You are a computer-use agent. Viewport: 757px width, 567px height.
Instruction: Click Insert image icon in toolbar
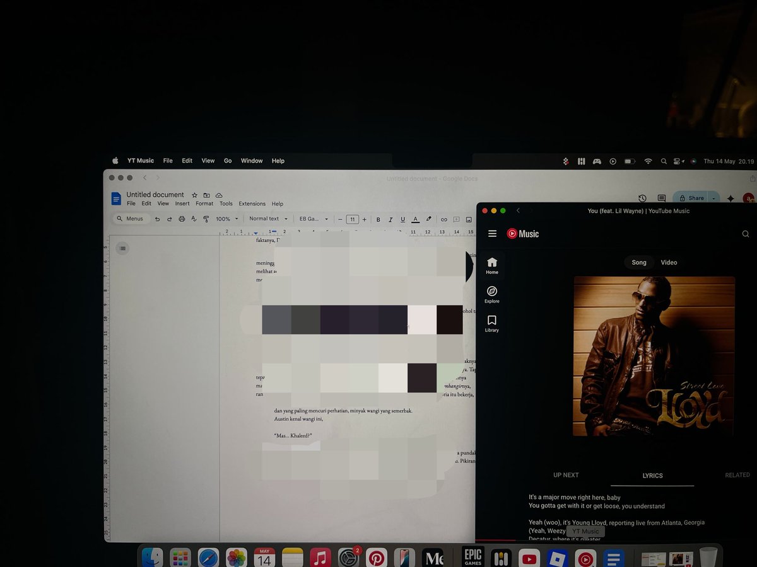[x=469, y=219]
